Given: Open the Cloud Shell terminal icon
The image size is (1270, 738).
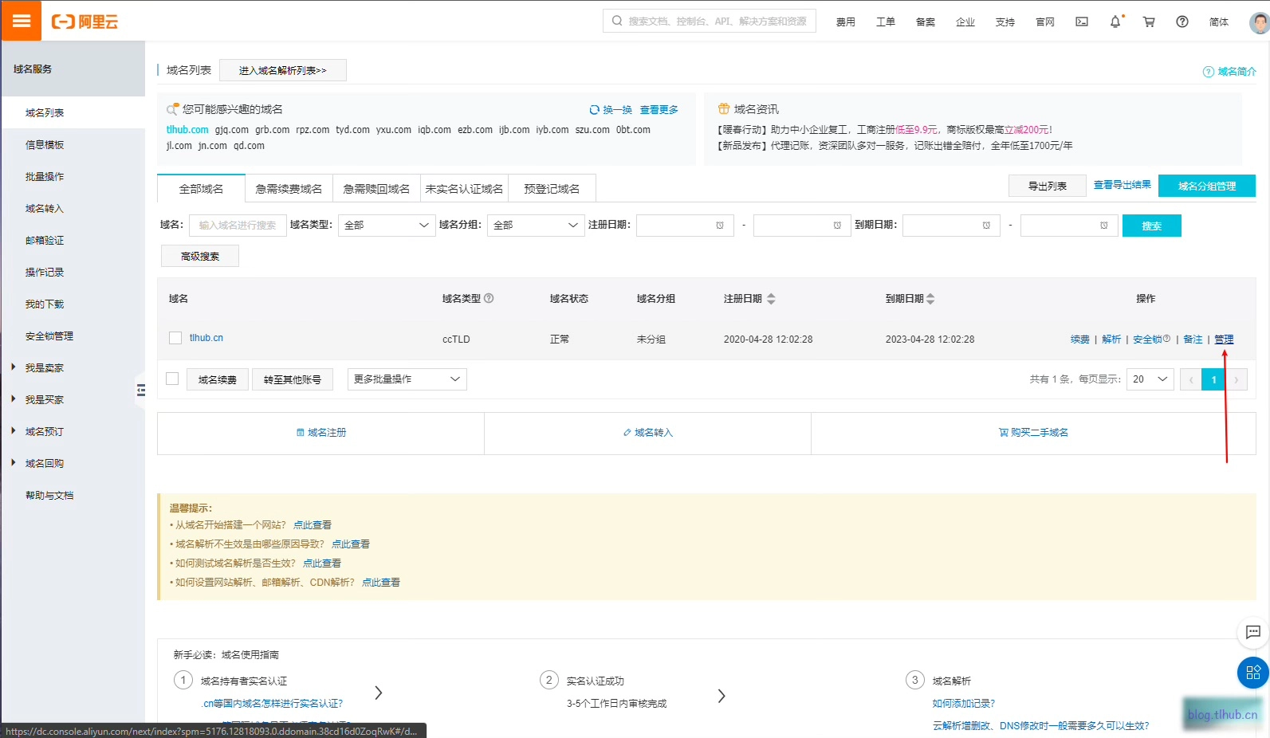Looking at the screenshot, I should (1082, 22).
